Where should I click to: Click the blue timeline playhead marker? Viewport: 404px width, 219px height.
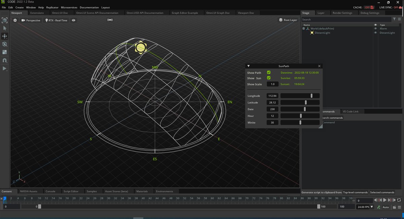[x=4, y=199]
